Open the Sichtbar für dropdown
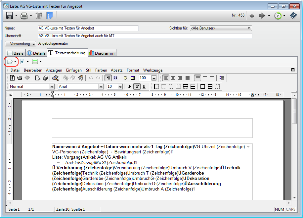Image resolution: width=303 pixels, height=218 pixels. point(249,28)
